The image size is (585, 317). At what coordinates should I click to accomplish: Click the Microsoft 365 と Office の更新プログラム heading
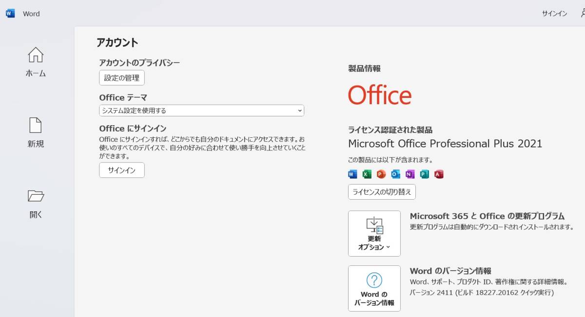point(487,216)
